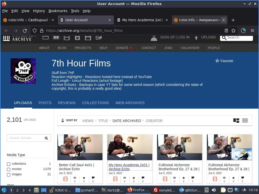The image size is (259, 194).
Task: Open the BLOG nav link
Action: point(62,48)
